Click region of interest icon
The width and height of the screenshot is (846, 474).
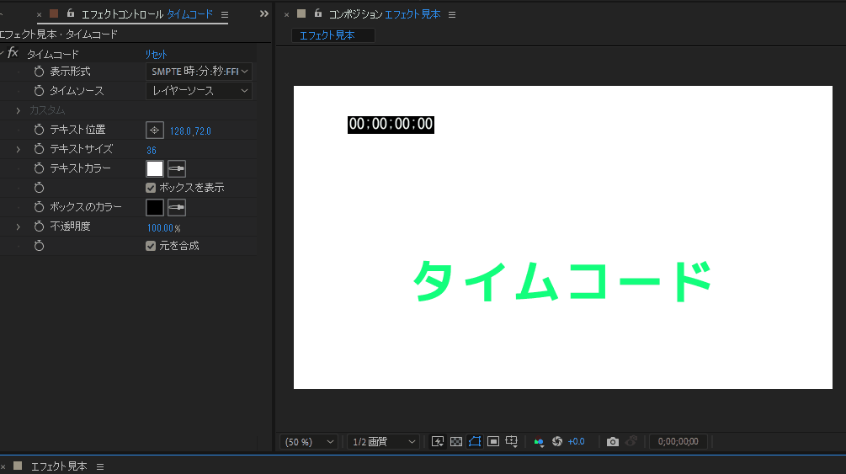point(493,442)
